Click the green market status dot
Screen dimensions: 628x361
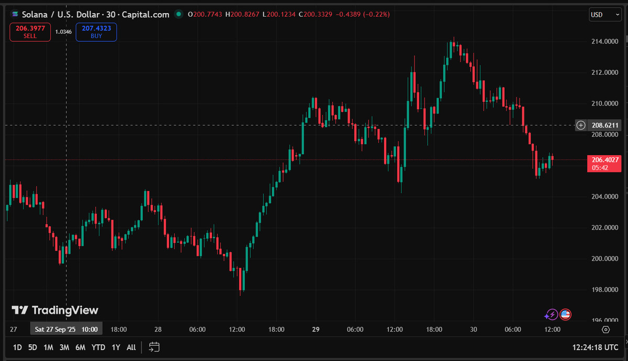(x=179, y=15)
